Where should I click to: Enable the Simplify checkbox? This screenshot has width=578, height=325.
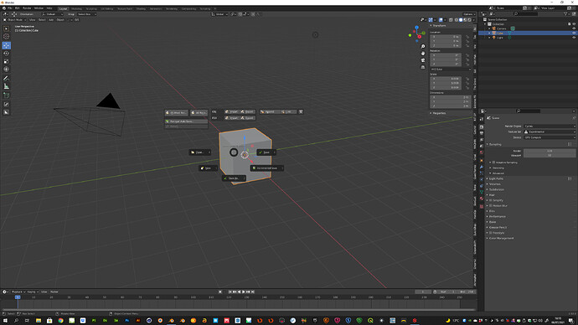click(x=491, y=200)
